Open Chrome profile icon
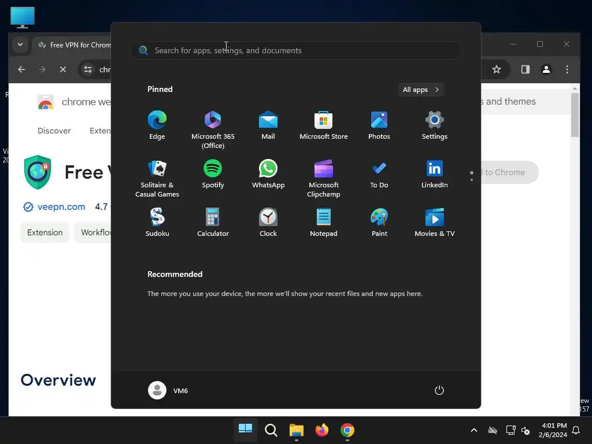This screenshot has width=592, height=444. coord(546,69)
